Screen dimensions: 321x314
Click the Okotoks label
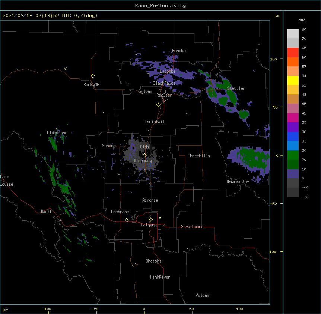click(153, 261)
